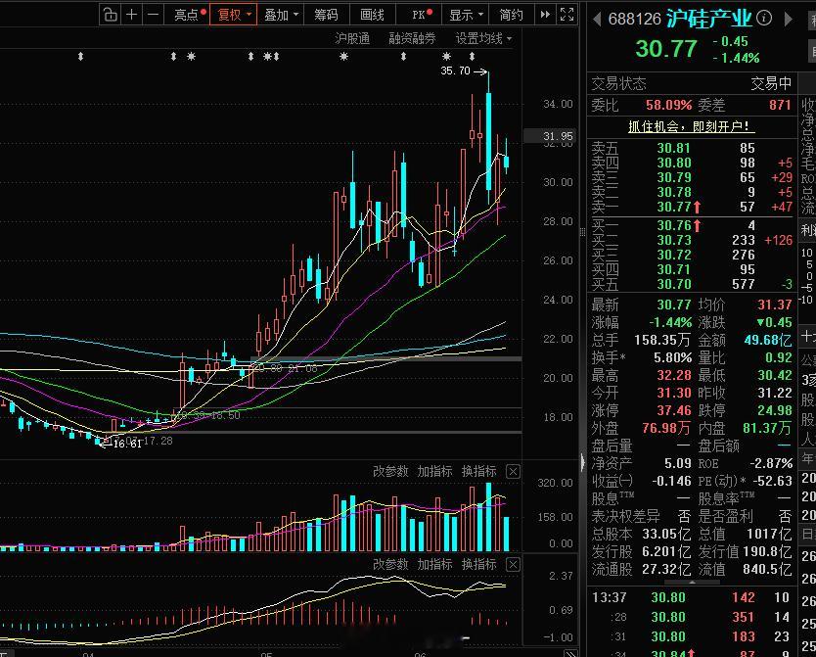This screenshot has height=657, width=816.
Task: Click the 卖一 price 30.77
Action: tap(674, 207)
